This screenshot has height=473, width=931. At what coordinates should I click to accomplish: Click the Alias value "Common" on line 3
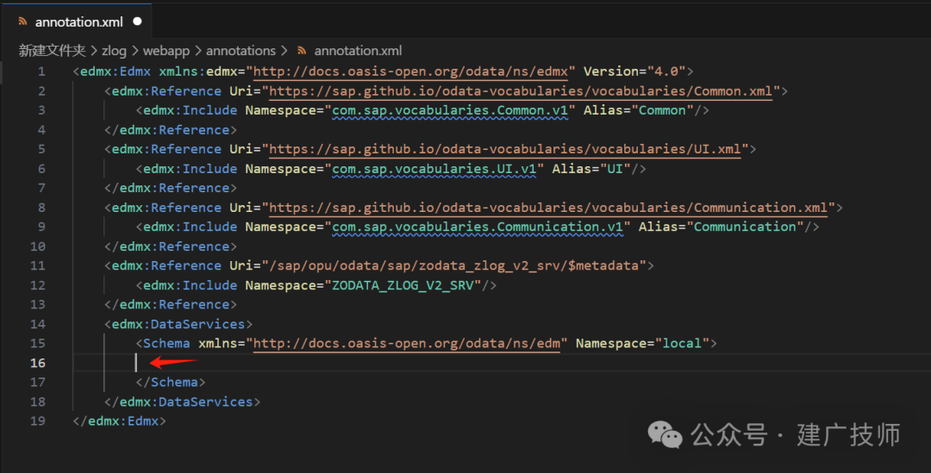click(662, 110)
